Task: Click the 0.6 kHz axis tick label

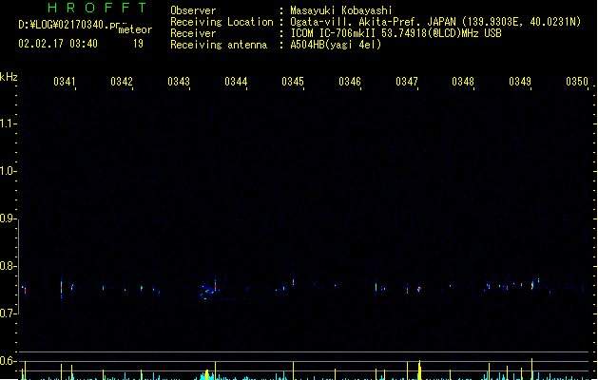Action: click(8, 361)
